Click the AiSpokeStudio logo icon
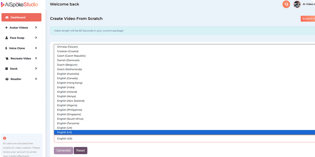 (x=3, y=4)
